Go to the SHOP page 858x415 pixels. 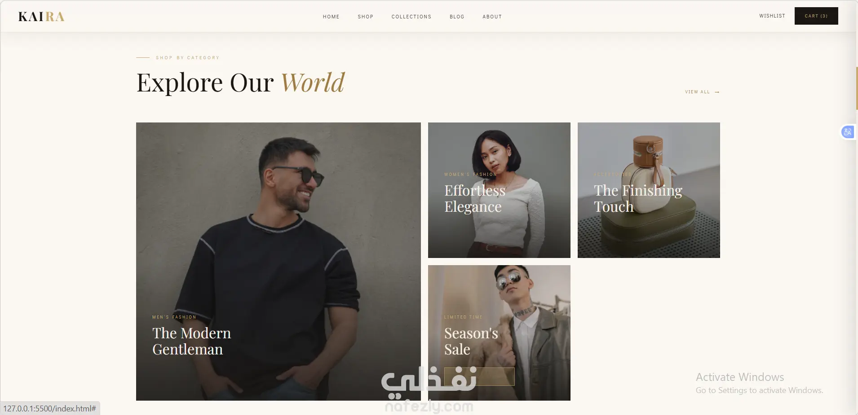coord(365,17)
